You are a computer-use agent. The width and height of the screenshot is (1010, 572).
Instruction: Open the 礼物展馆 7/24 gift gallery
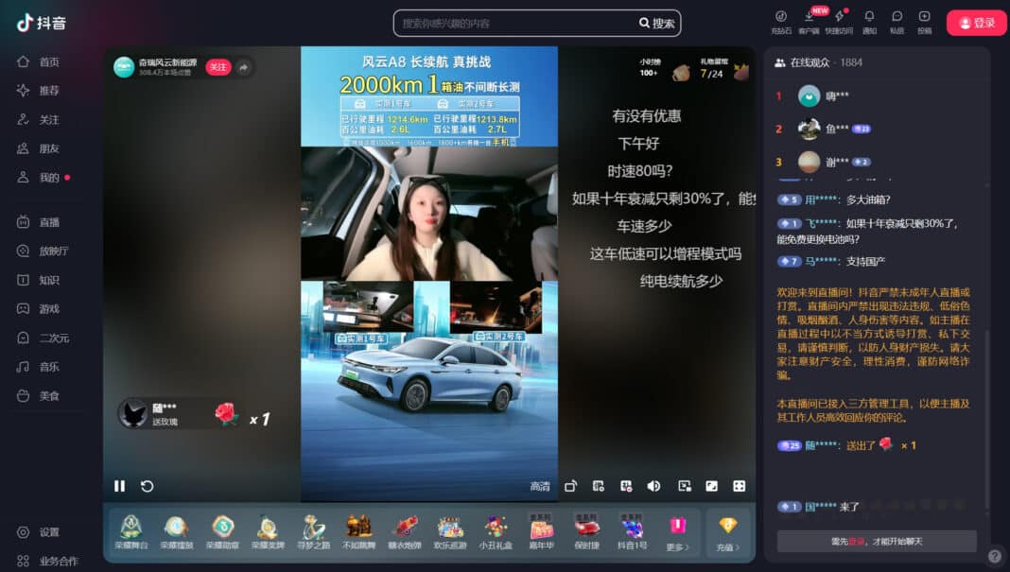coord(714,68)
